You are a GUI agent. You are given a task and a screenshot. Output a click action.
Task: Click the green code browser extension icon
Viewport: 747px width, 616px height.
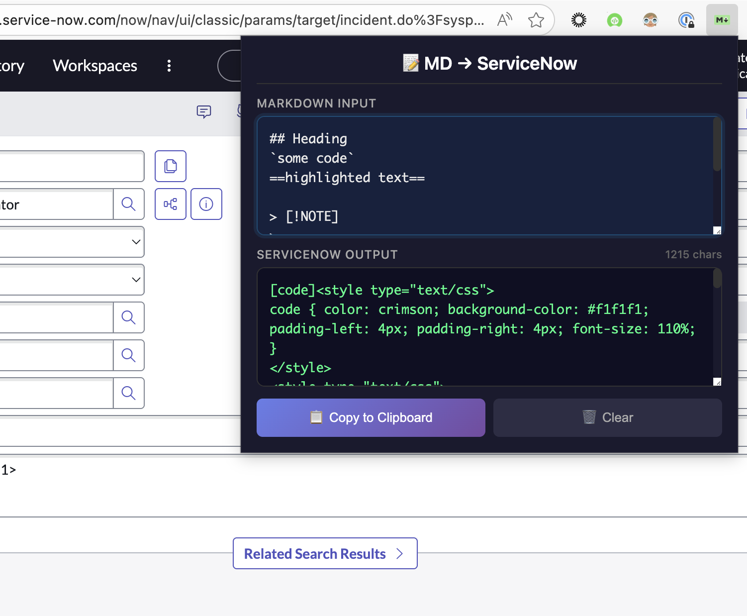614,20
